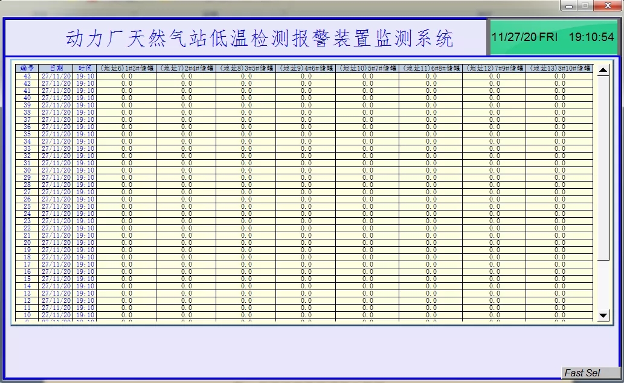
Task: Click the system title 动力厂天然气站低温检测报警装置监测系统
Action: pos(259,39)
